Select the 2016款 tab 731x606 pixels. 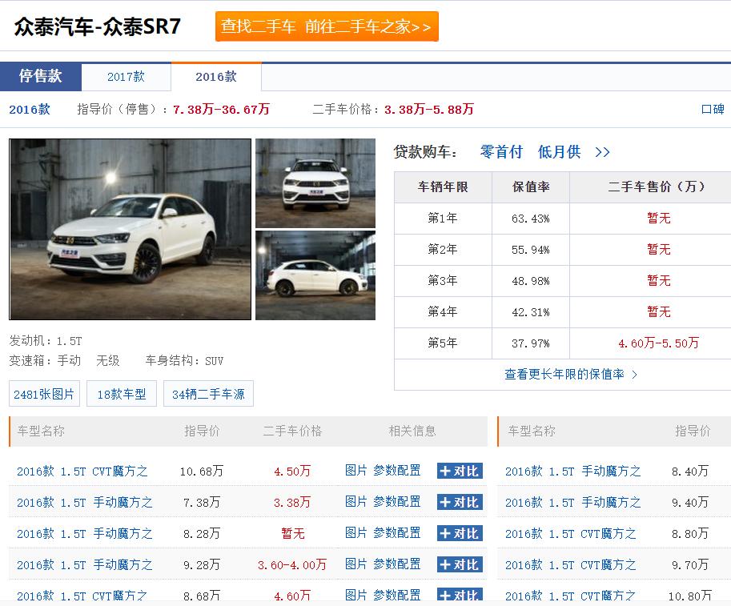point(216,77)
